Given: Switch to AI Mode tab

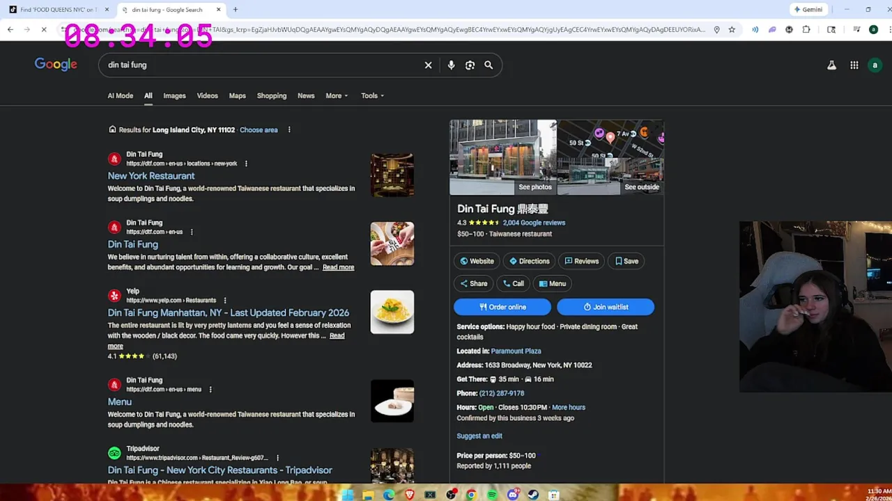Looking at the screenshot, I should coord(120,95).
